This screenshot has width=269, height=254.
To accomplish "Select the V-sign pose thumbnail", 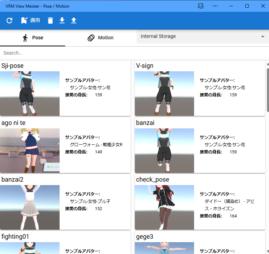I will coord(164,94).
